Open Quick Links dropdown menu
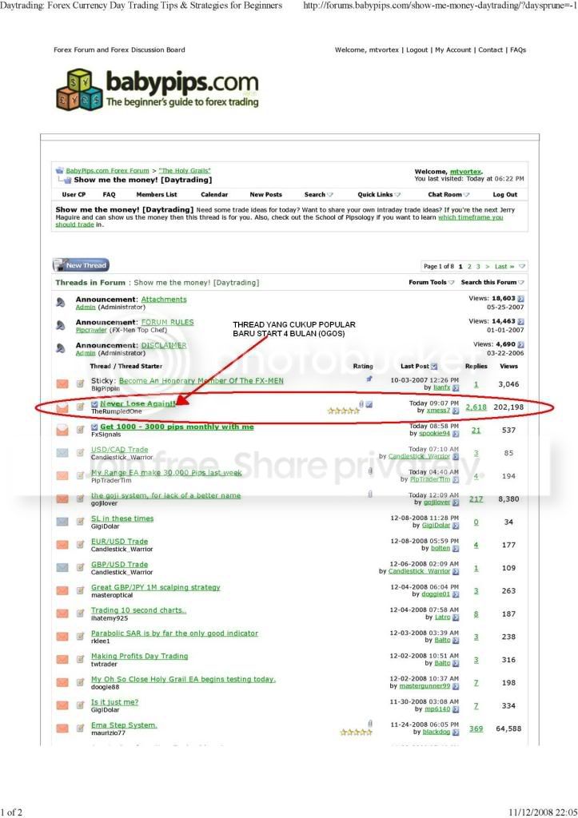This screenshot has height=818, width=578. pyautogui.click(x=379, y=195)
